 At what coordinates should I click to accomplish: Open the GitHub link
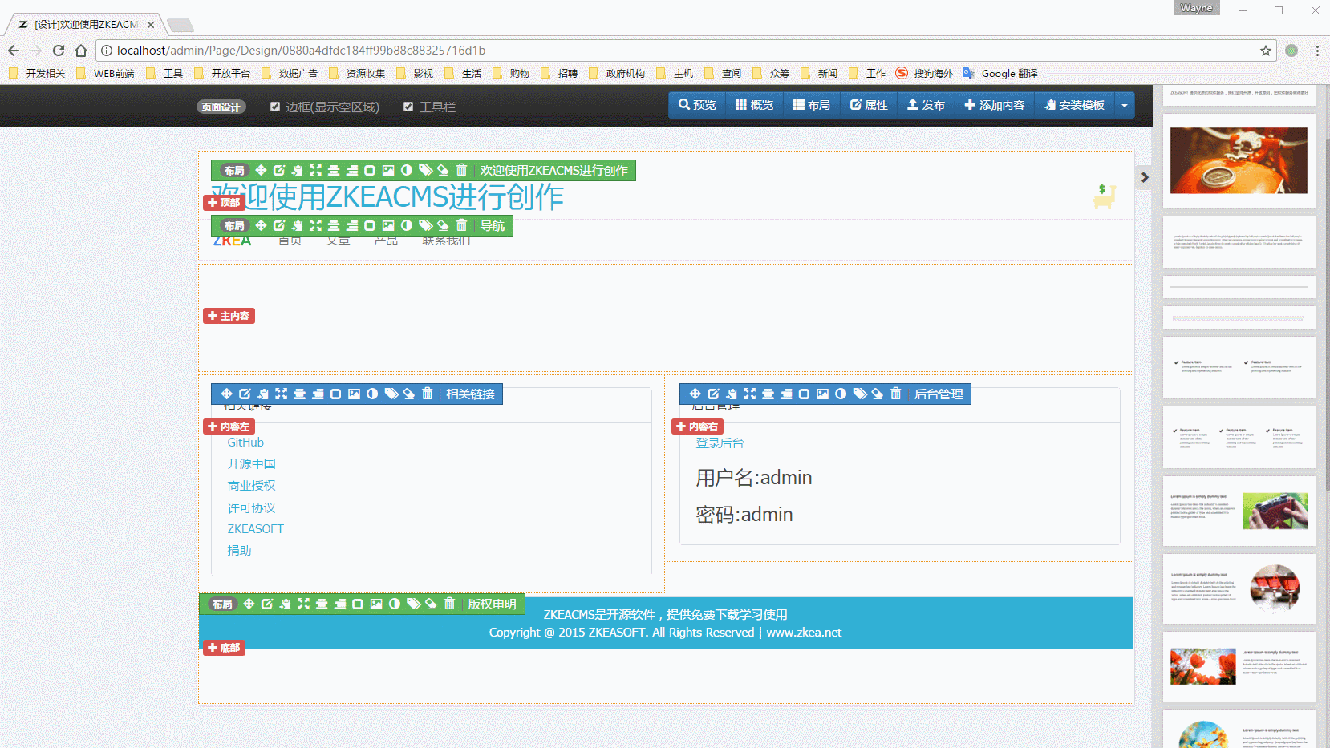[245, 443]
